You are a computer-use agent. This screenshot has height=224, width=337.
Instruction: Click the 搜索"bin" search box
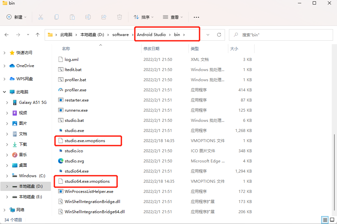[x=281, y=35]
